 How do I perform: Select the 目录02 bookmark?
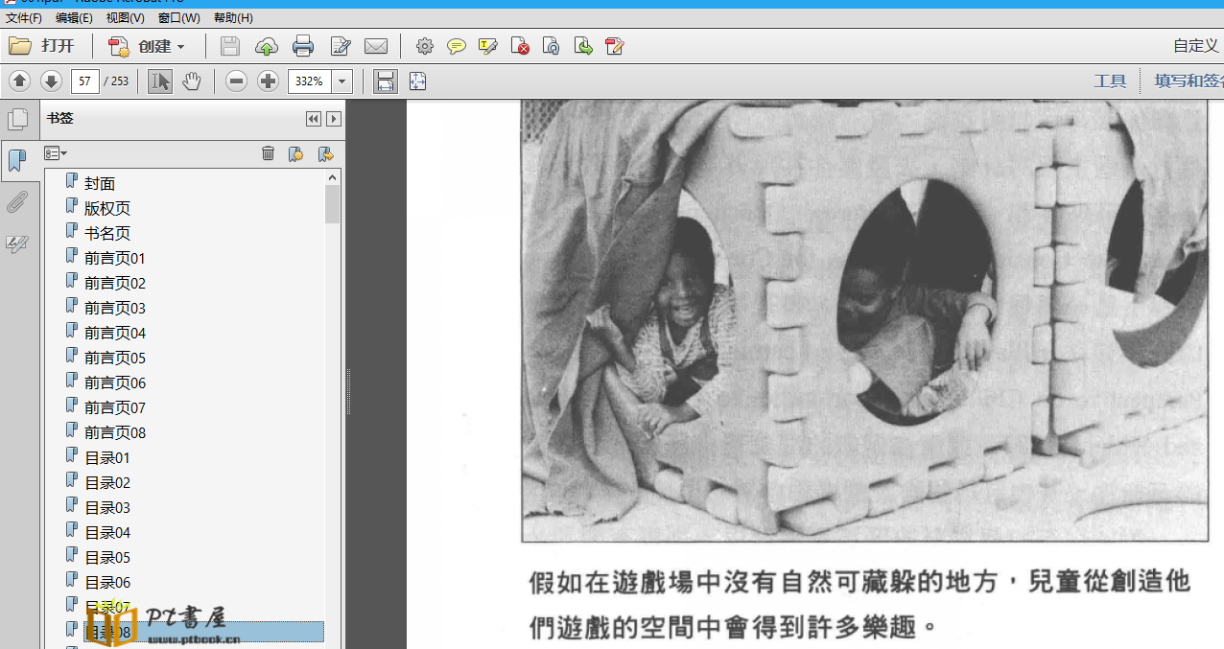click(107, 482)
